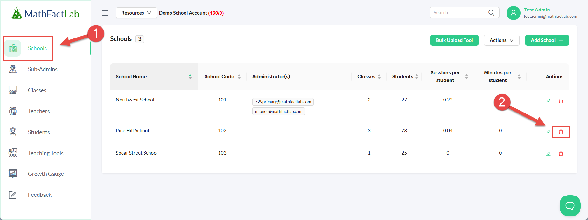588x220 pixels.
Task: Go to Feedback menu item
Action: coord(39,195)
